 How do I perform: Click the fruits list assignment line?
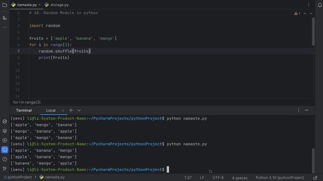[x=73, y=38]
